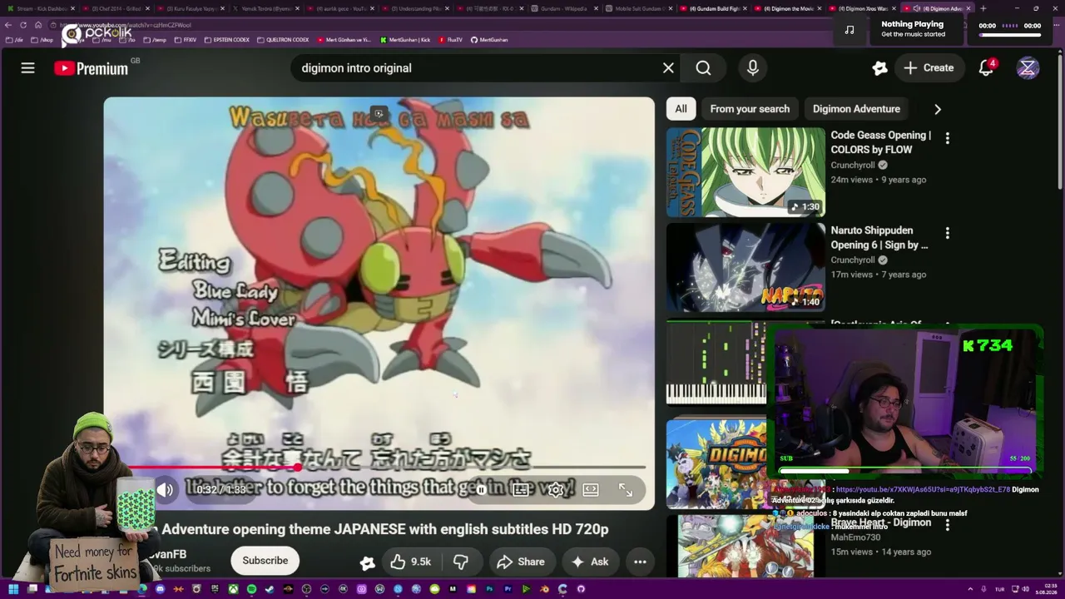Open the YouTube guide hamburger menu

coord(27,68)
